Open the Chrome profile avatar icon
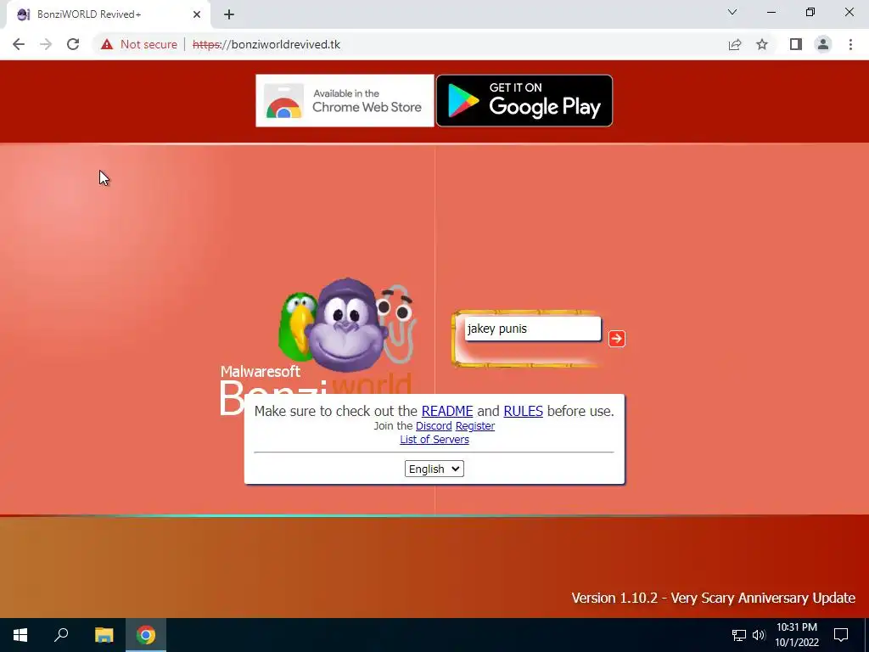 point(823,44)
